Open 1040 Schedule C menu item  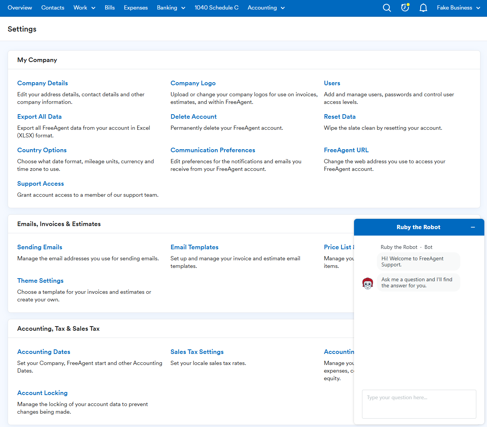click(x=216, y=8)
